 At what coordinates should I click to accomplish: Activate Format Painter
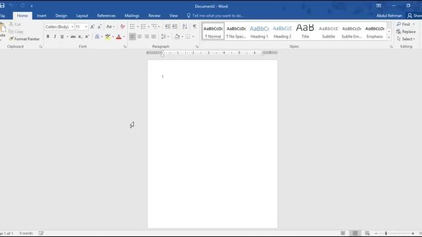point(24,39)
